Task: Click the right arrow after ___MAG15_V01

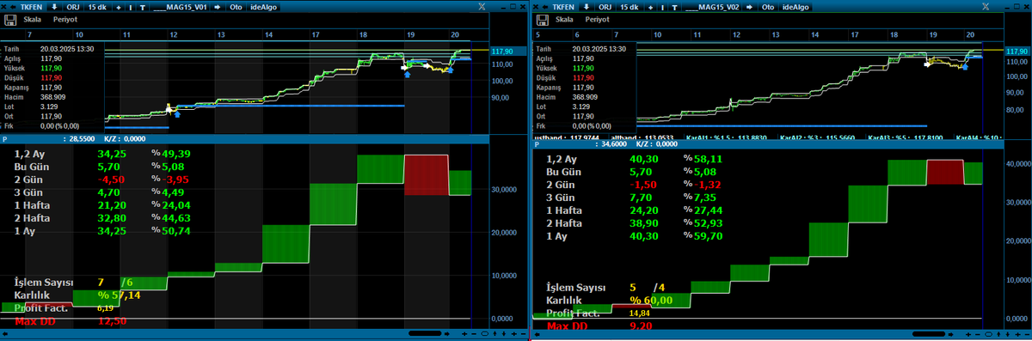Action: click(x=218, y=7)
